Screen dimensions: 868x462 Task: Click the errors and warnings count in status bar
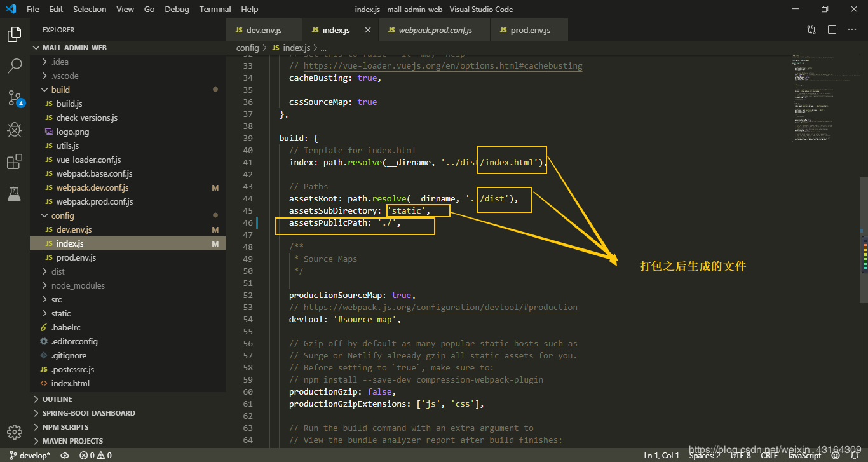[95, 455]
